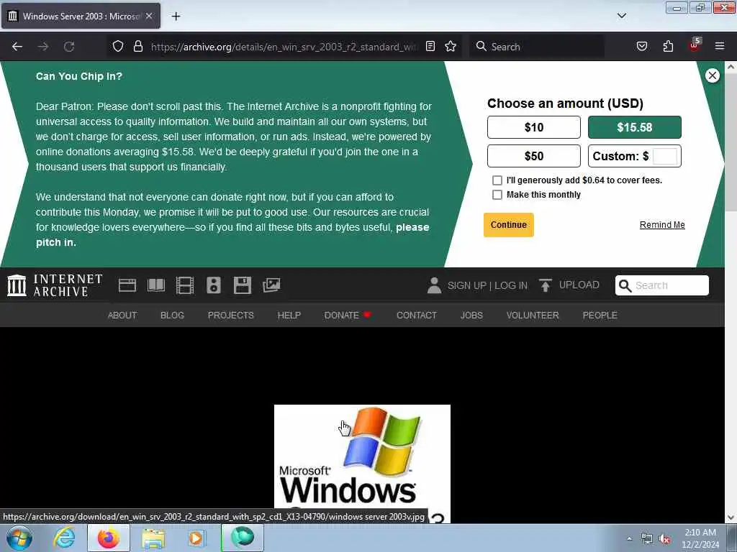Enable Make this monthly checkbox
This screenshot has width=737, height=552.
tap(497, 195)
